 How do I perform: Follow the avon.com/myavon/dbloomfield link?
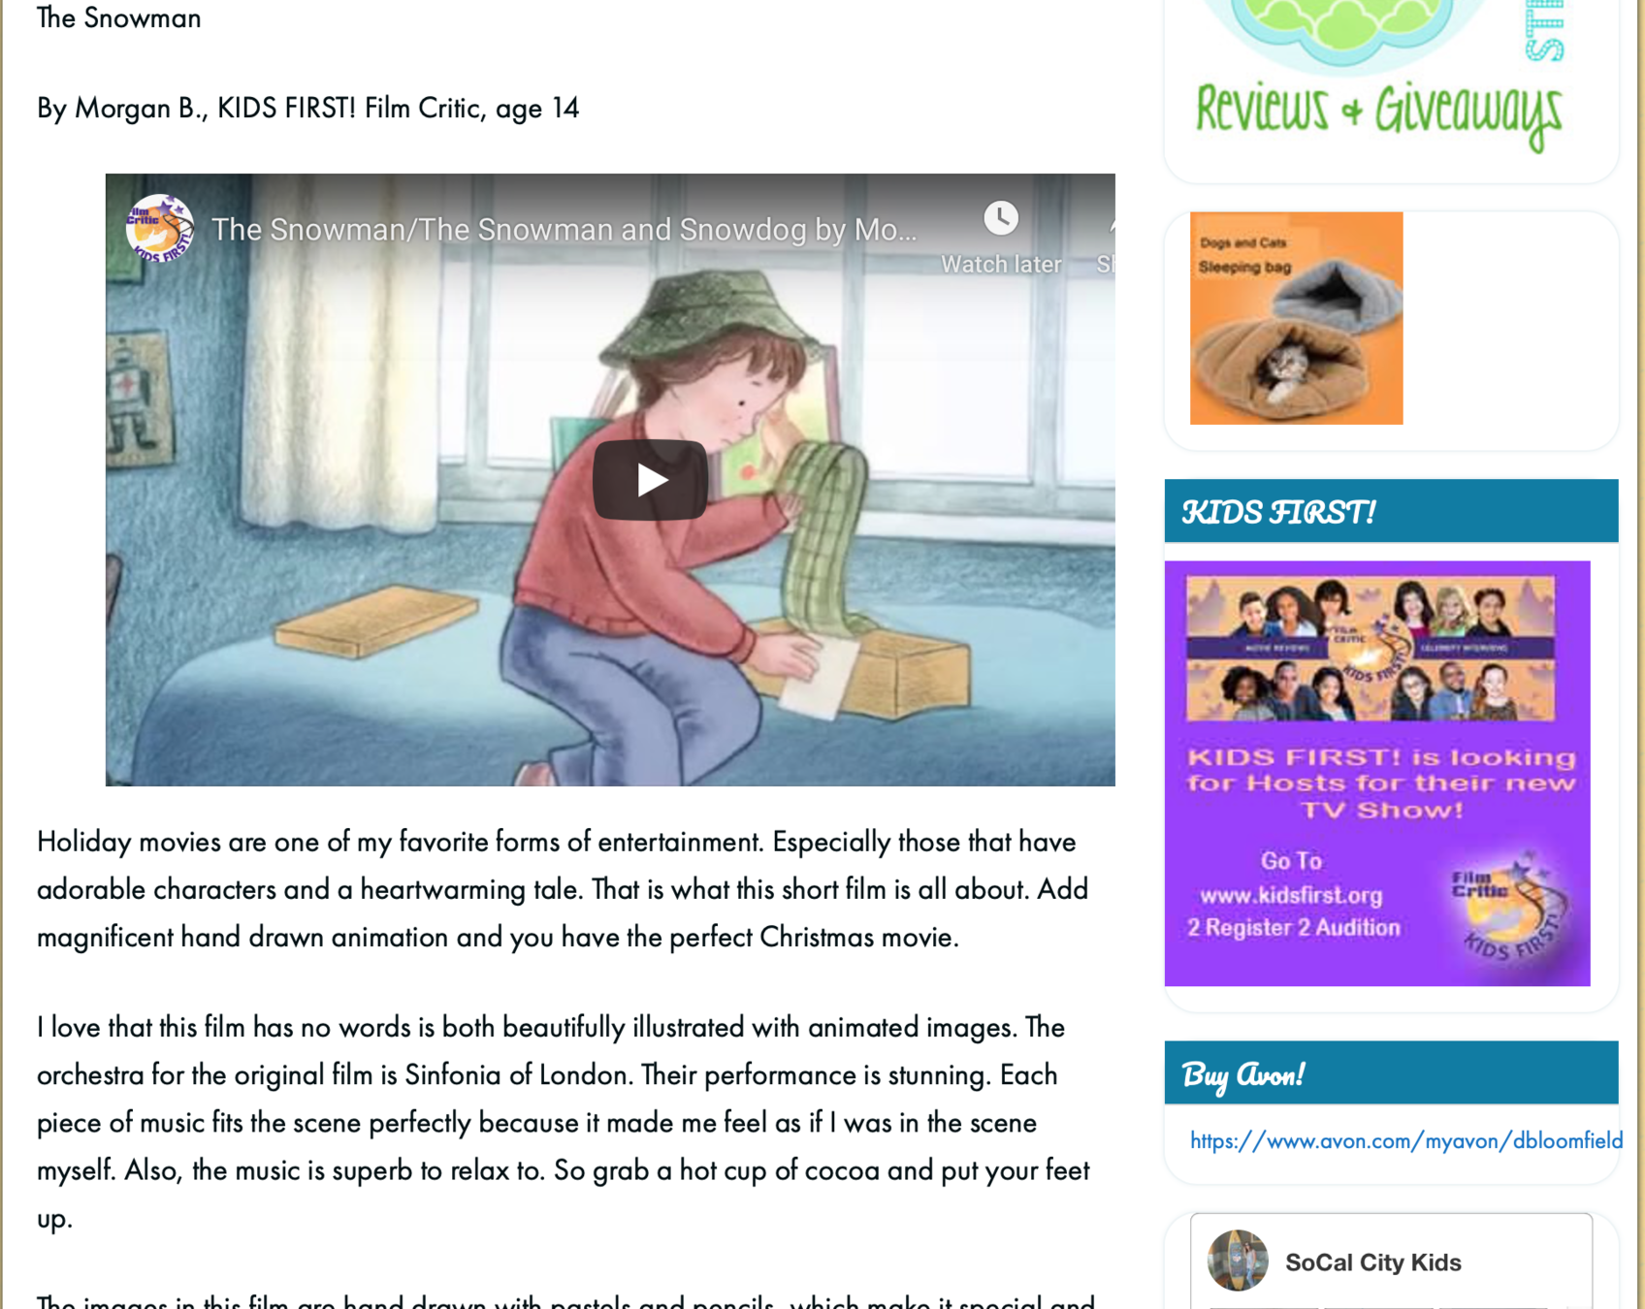click(x=1405, y=1140)
